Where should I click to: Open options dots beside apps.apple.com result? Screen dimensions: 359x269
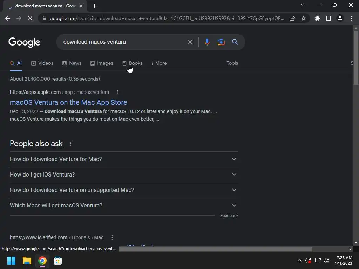coord(118,92)
